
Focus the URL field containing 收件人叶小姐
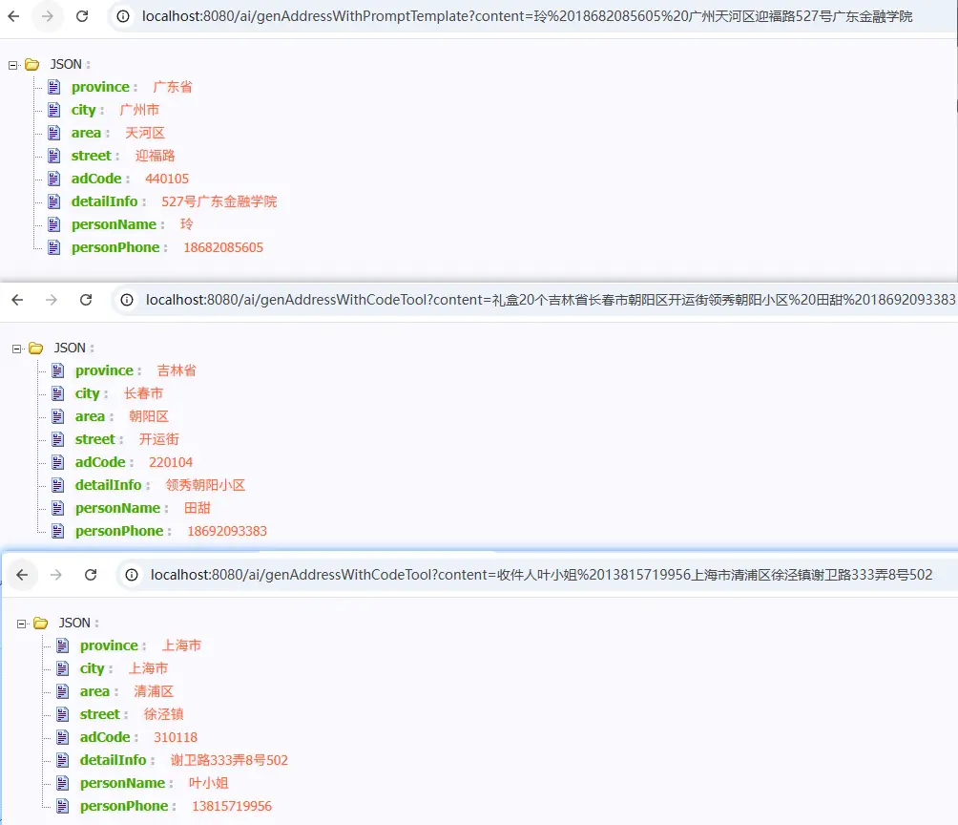point(534,575)
